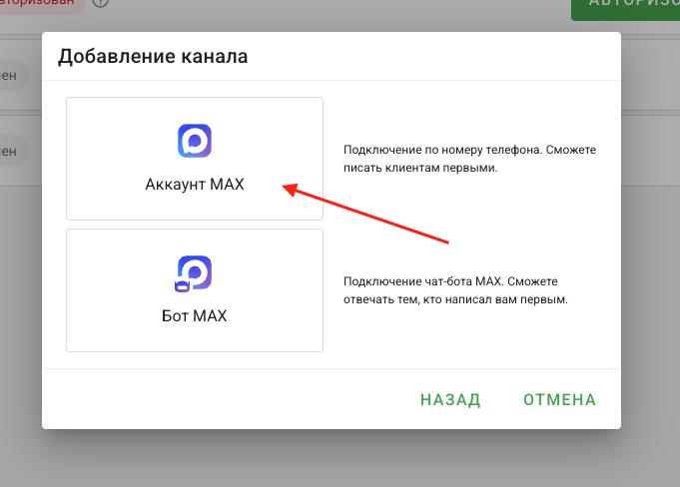The image size is (680, 487).
Task: Click the red arrow annotation's tail end
Action: [450, 242]
